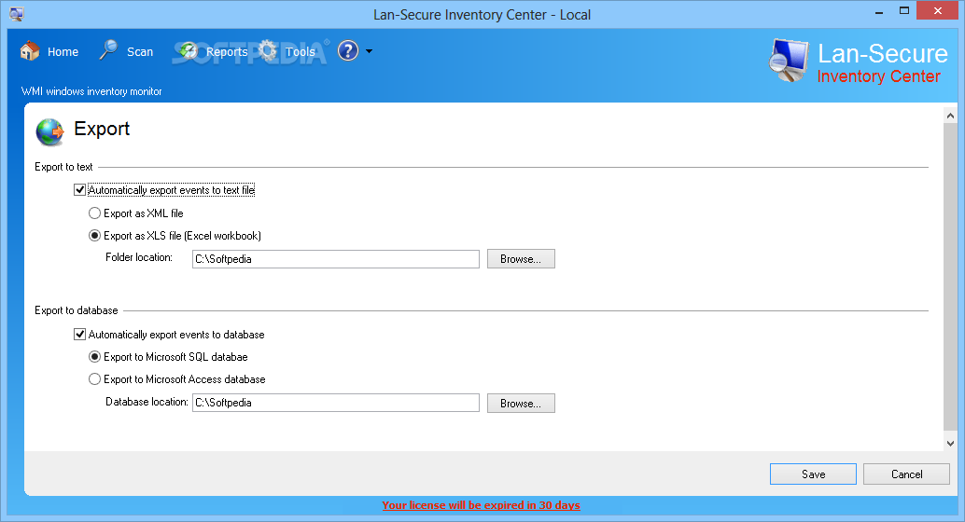Screen dimensions: 965x522
Task: Expand the help dropdown arrow
Action: click(x=370, y=51)
